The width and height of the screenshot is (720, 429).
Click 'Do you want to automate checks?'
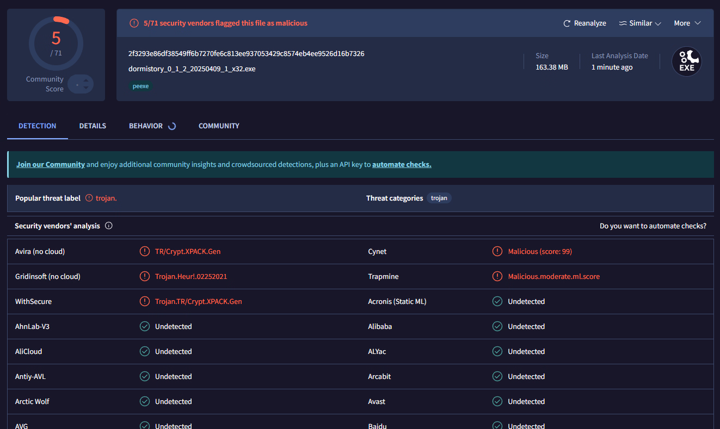(x=653, y=226)
